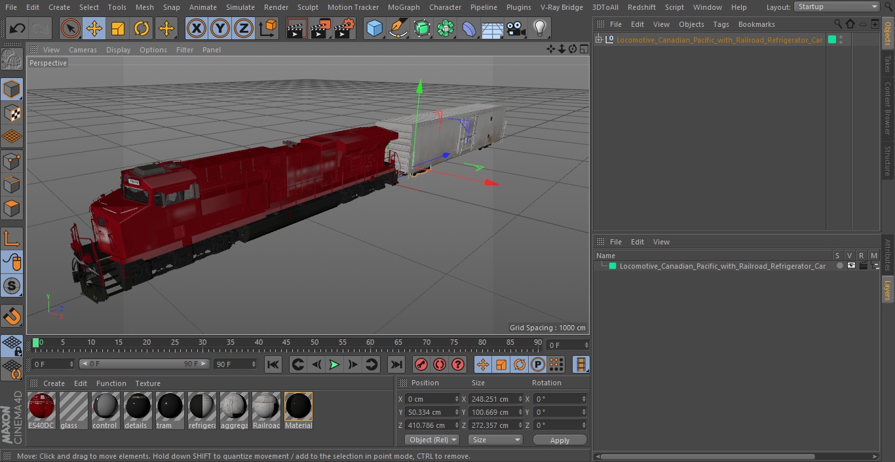Add a Cube primitive object

click(x=374, y=28)
